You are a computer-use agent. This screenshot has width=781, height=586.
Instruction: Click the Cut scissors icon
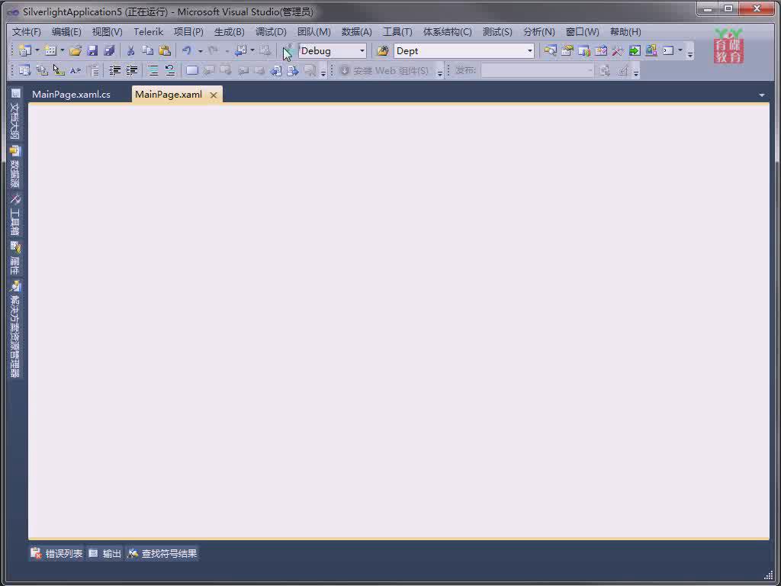(130, 50)
